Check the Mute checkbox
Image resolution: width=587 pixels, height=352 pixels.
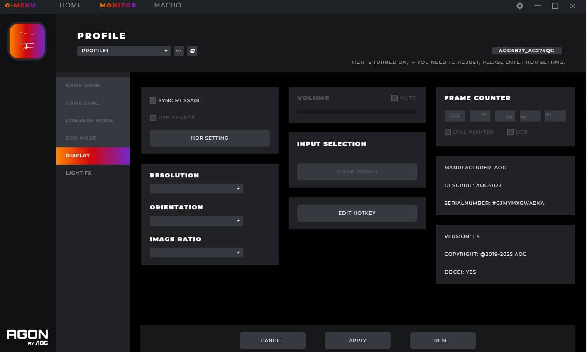coord(394,98)
